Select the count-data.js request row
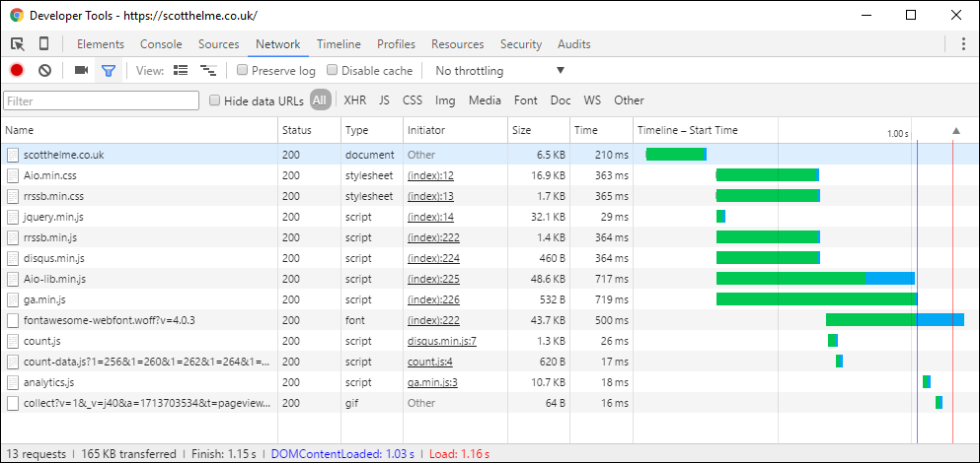 [x=490, y=362]
